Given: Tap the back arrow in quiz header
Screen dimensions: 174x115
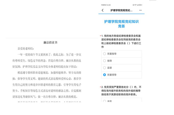Looking at the screenshot, I should pos(103,10).
